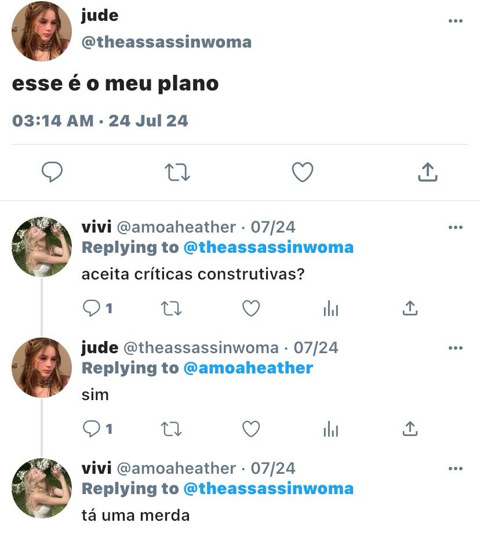This screenshot has width=480, height=537.
Task: Open more options on 'tá uma merda' reply
Action: point(455,469)
